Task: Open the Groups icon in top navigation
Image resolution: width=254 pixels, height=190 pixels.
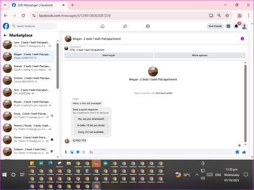Action: tap(148, 26)
